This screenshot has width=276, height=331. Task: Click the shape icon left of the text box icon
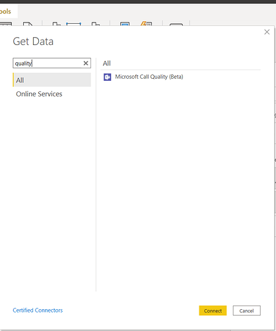(56, 24)
